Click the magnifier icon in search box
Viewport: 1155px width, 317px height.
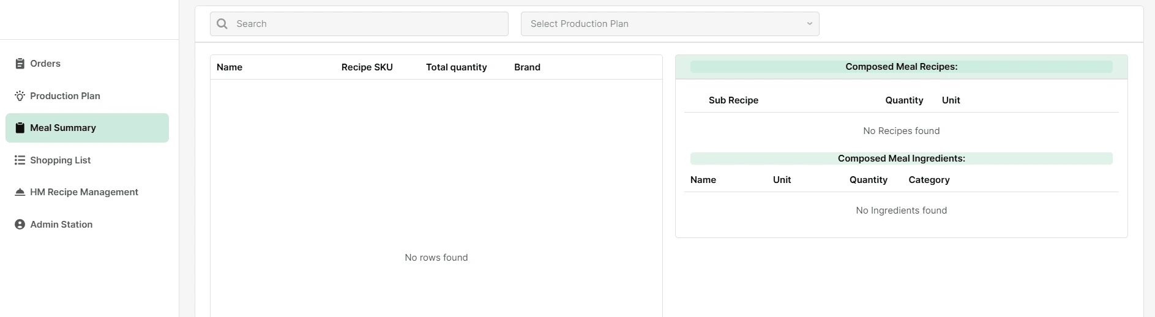[222, 24]
